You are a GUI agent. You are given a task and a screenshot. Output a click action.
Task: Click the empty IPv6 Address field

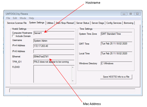[54, 51]
